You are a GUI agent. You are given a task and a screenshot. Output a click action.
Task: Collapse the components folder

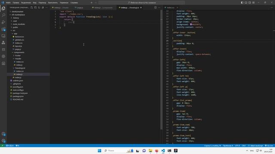[x=19, y=52]
